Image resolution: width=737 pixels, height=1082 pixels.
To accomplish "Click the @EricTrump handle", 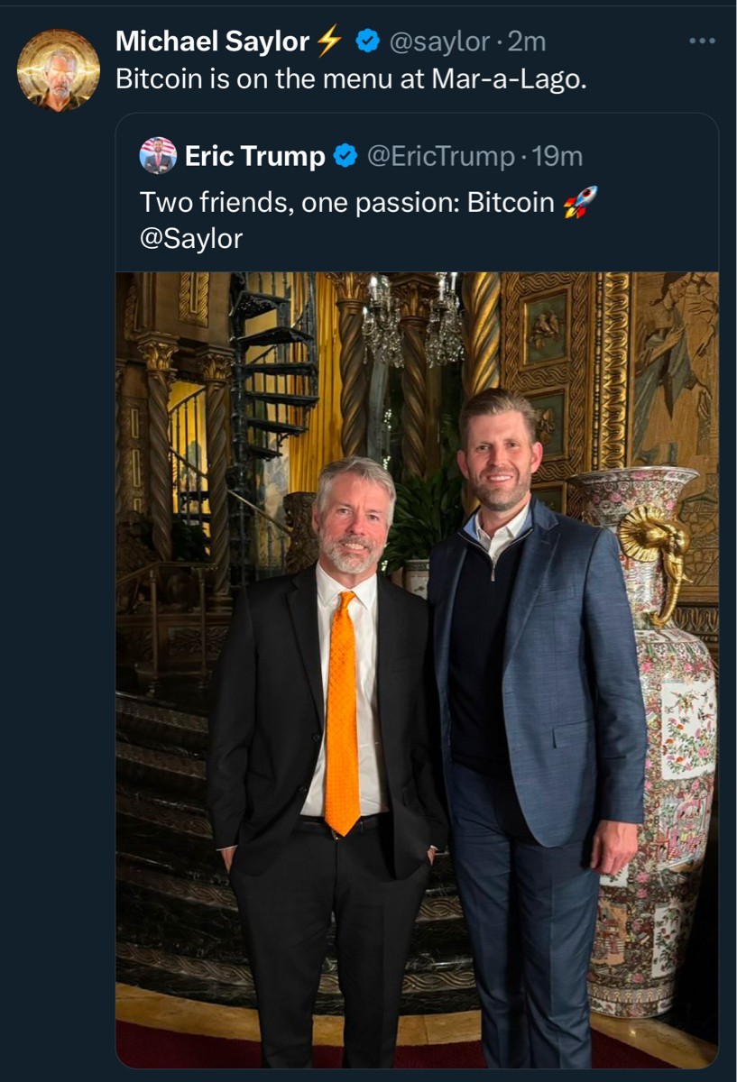I will [439, 156].
